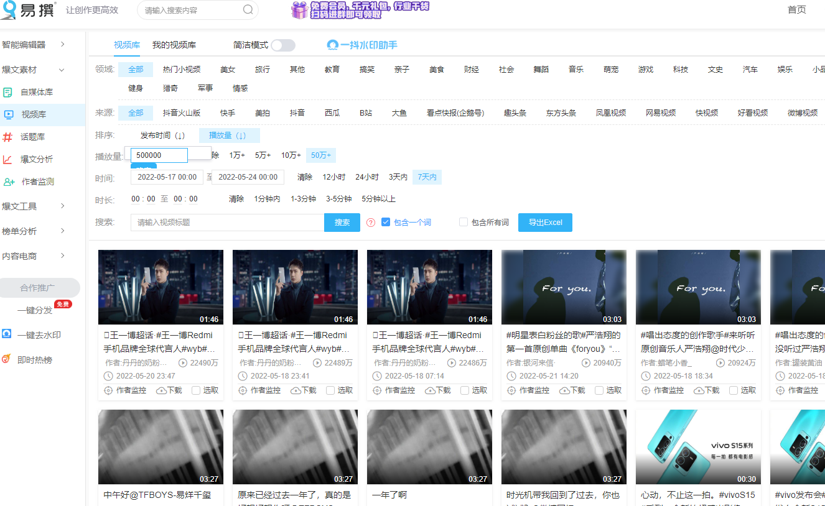Viewport: 825px width, 506px height.
Task: Open the For you. thumbnail by 银河来信
Action: 564,287
